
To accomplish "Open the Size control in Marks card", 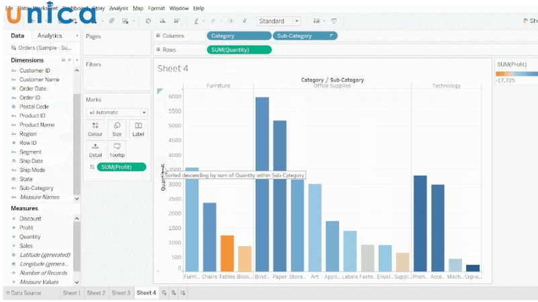I will point(117,128).
